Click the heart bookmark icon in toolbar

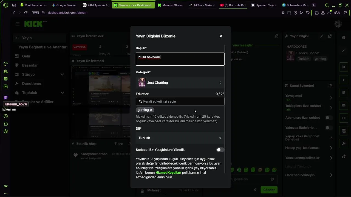coord(308,13)
